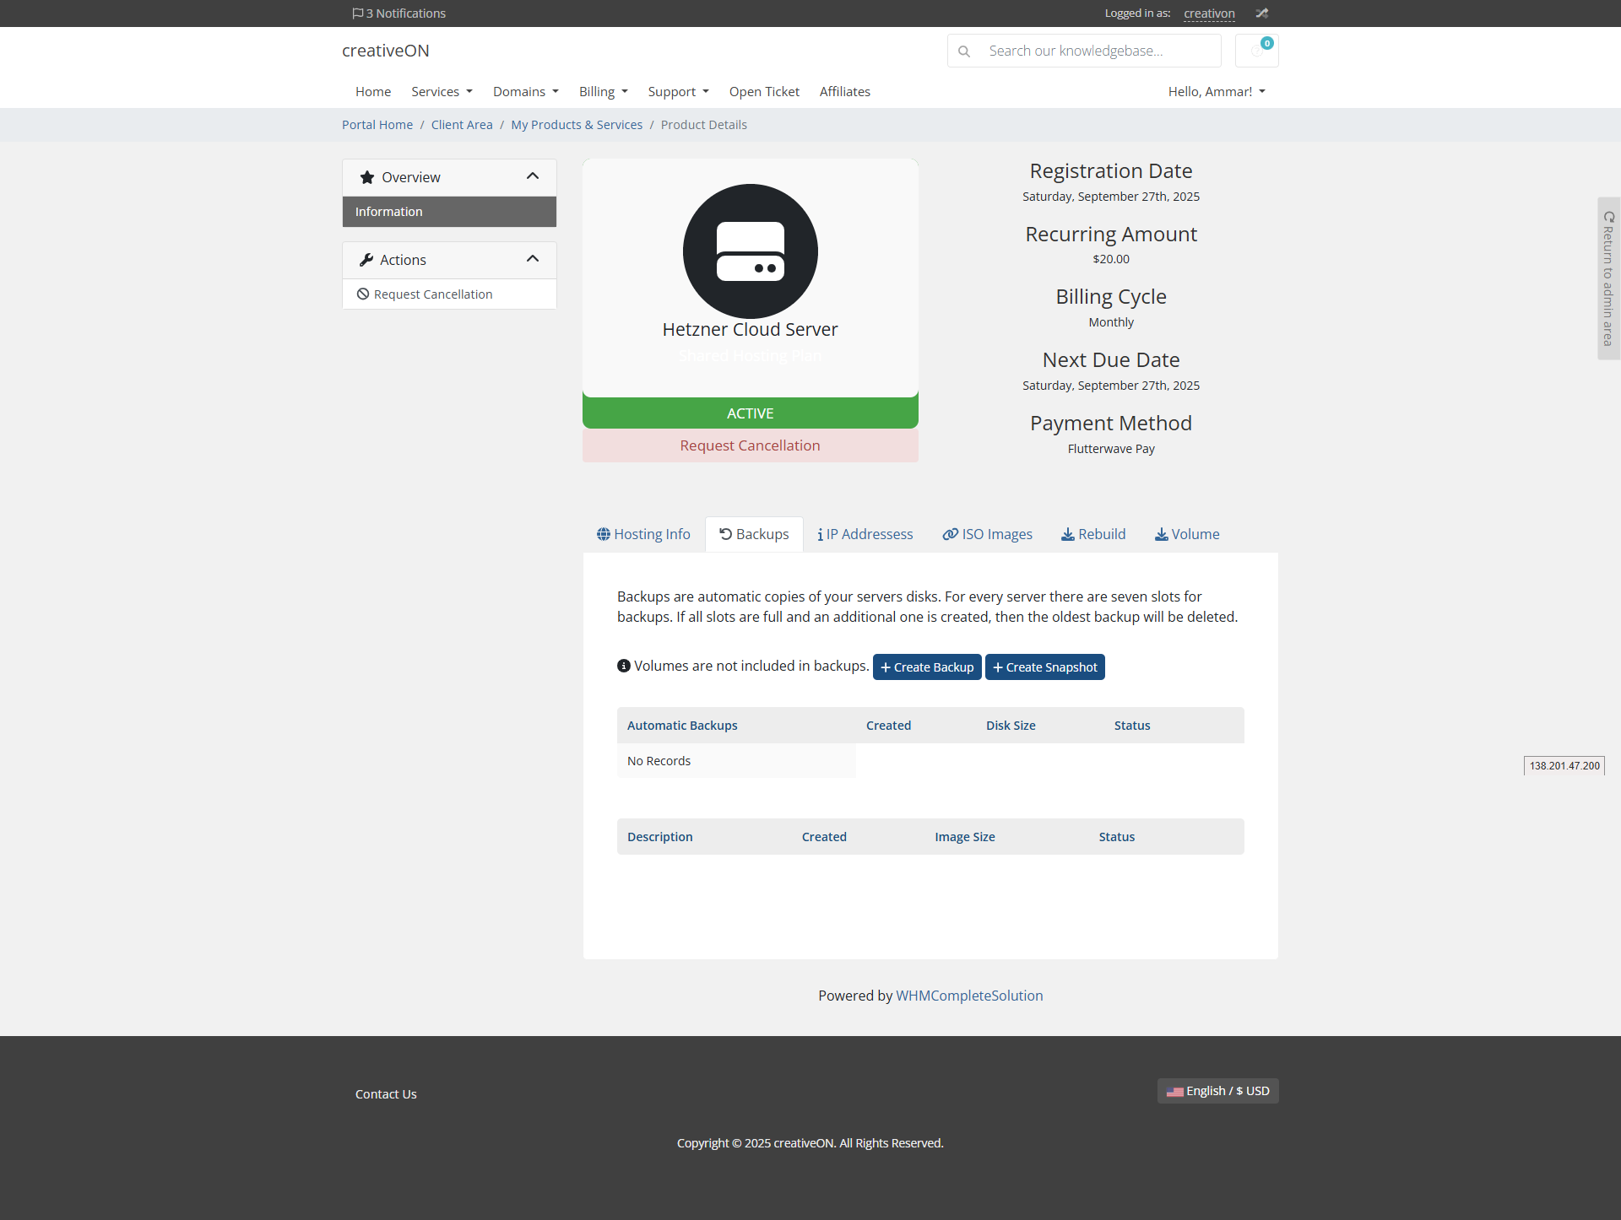Expand the Billing menu
1621x1220 pixels.
point(603,91)
